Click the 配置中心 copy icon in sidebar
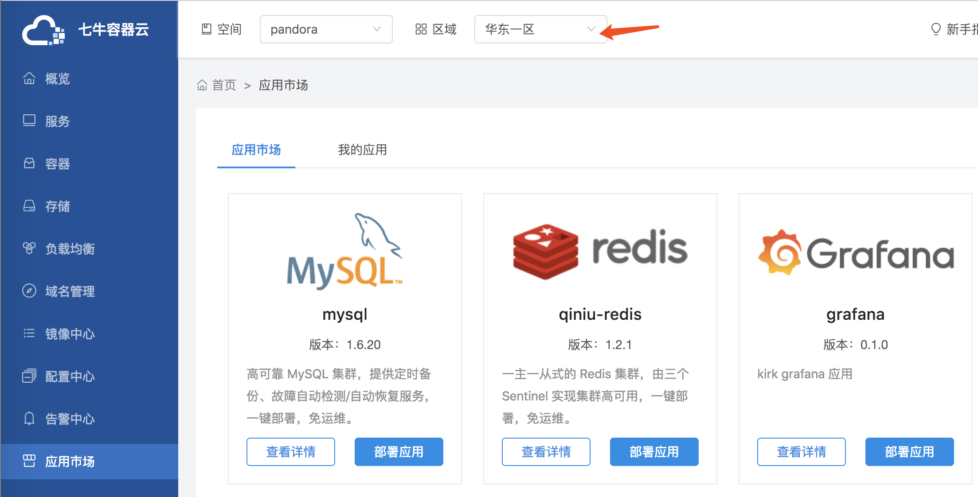This screenshot has width=978, height=497. (29, 376)
